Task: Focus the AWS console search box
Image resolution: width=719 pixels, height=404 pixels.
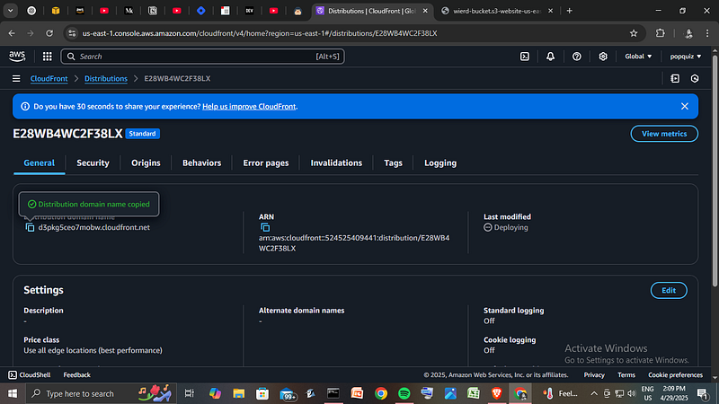Action: [x=203, y=57]
